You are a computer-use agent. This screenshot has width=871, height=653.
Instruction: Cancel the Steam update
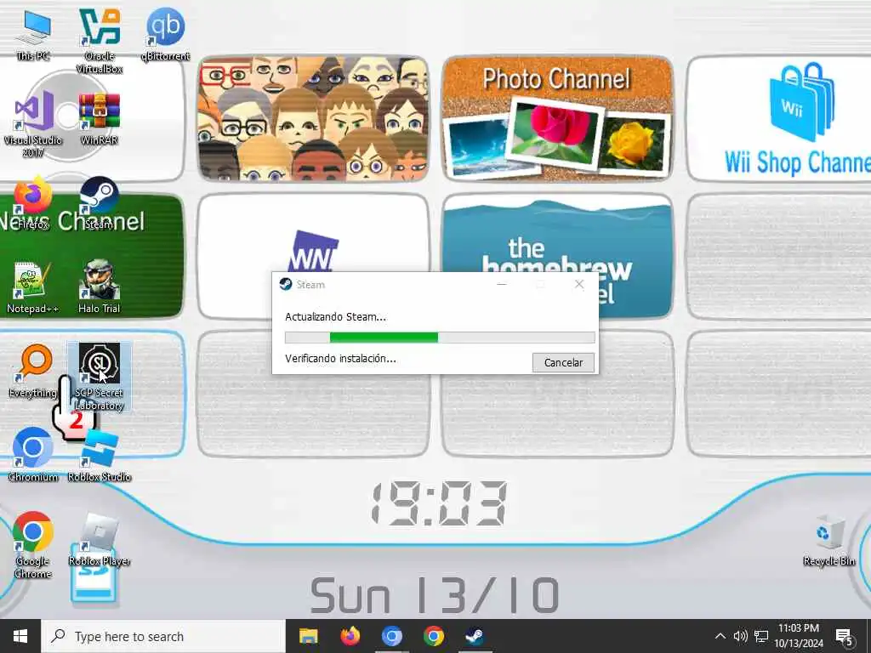point(563,362)
